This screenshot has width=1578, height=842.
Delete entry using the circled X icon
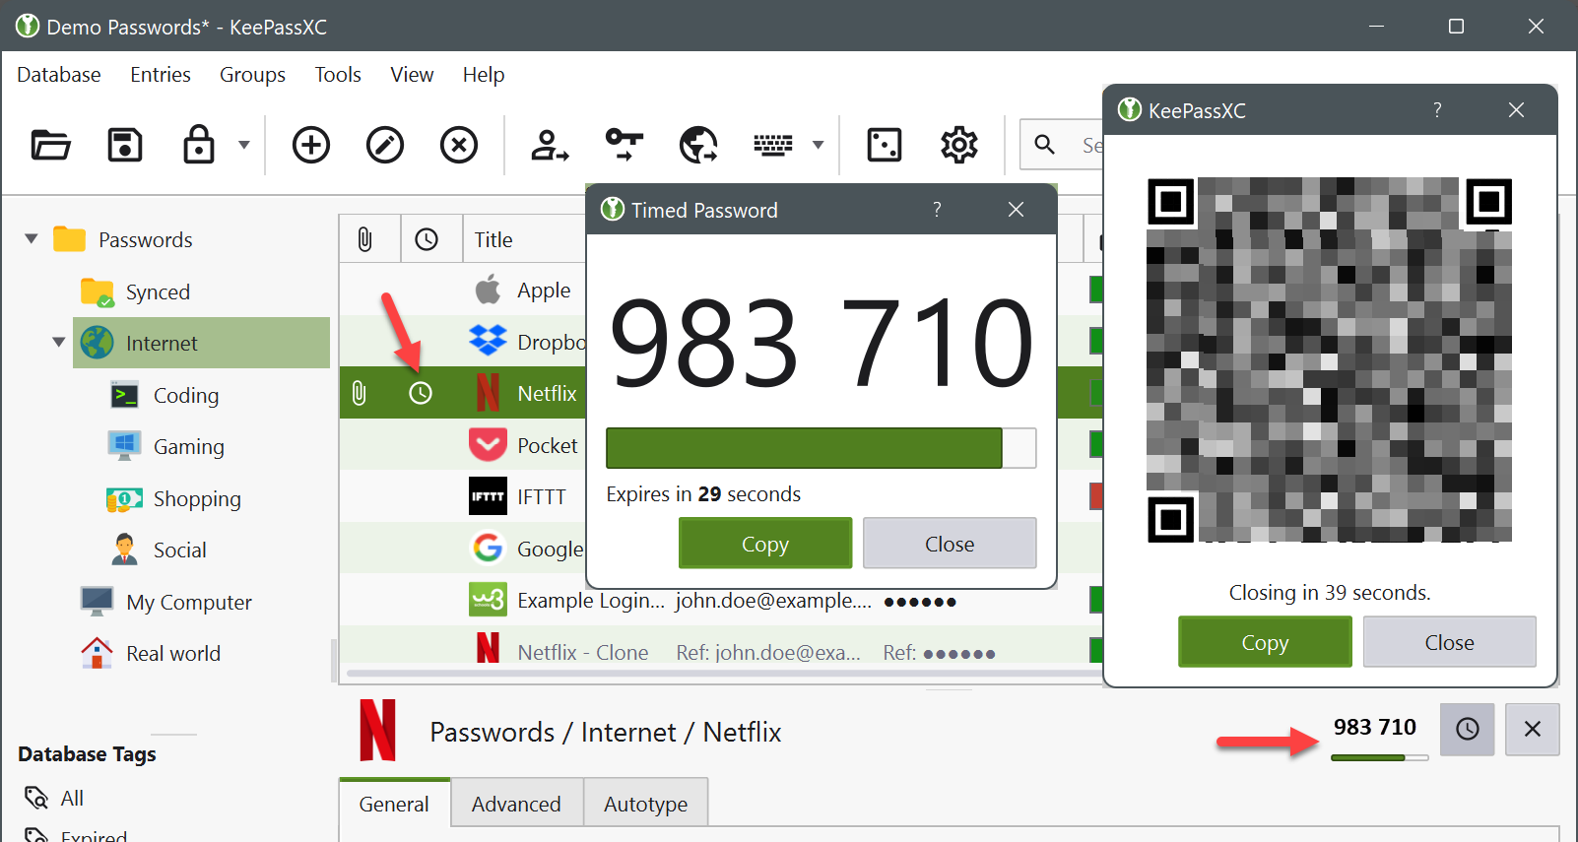[459, 146]
